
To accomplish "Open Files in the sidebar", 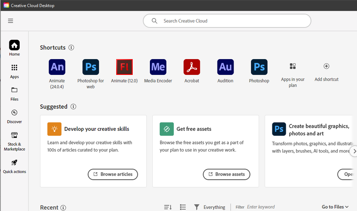I will tap(14, 94).
